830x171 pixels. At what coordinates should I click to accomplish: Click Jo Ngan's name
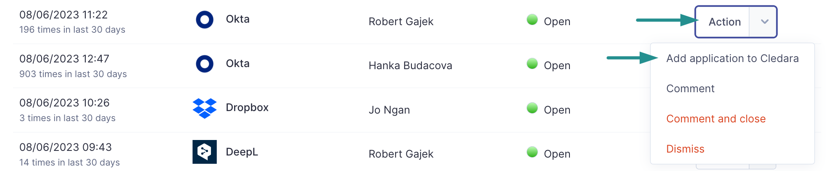389,110
